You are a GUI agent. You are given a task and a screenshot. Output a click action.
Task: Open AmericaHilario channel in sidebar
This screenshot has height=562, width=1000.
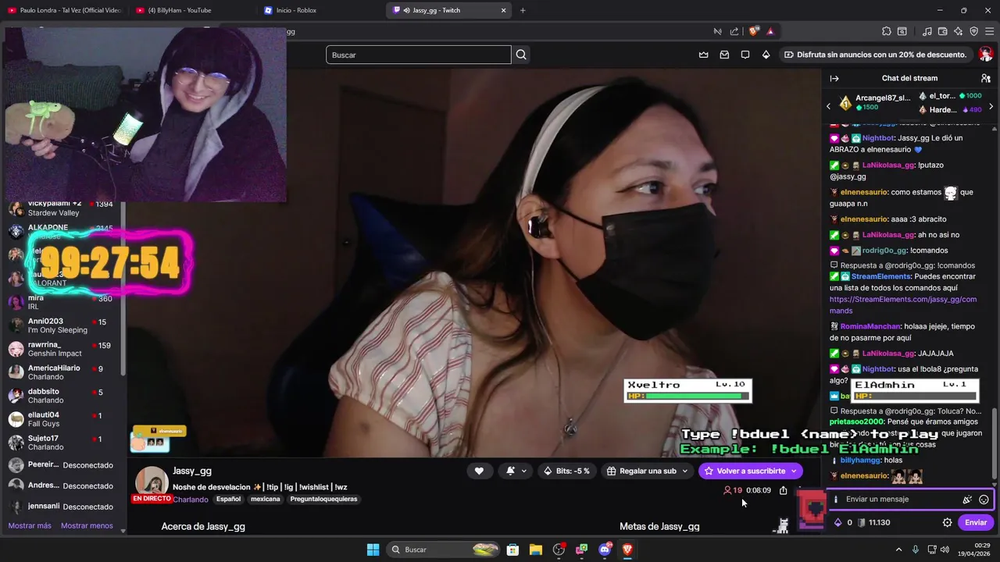(62, 372)
